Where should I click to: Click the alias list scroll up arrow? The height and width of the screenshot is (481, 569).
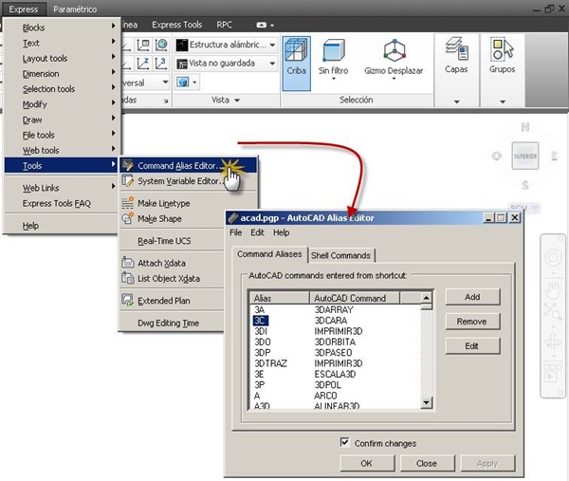pos(427,298)
